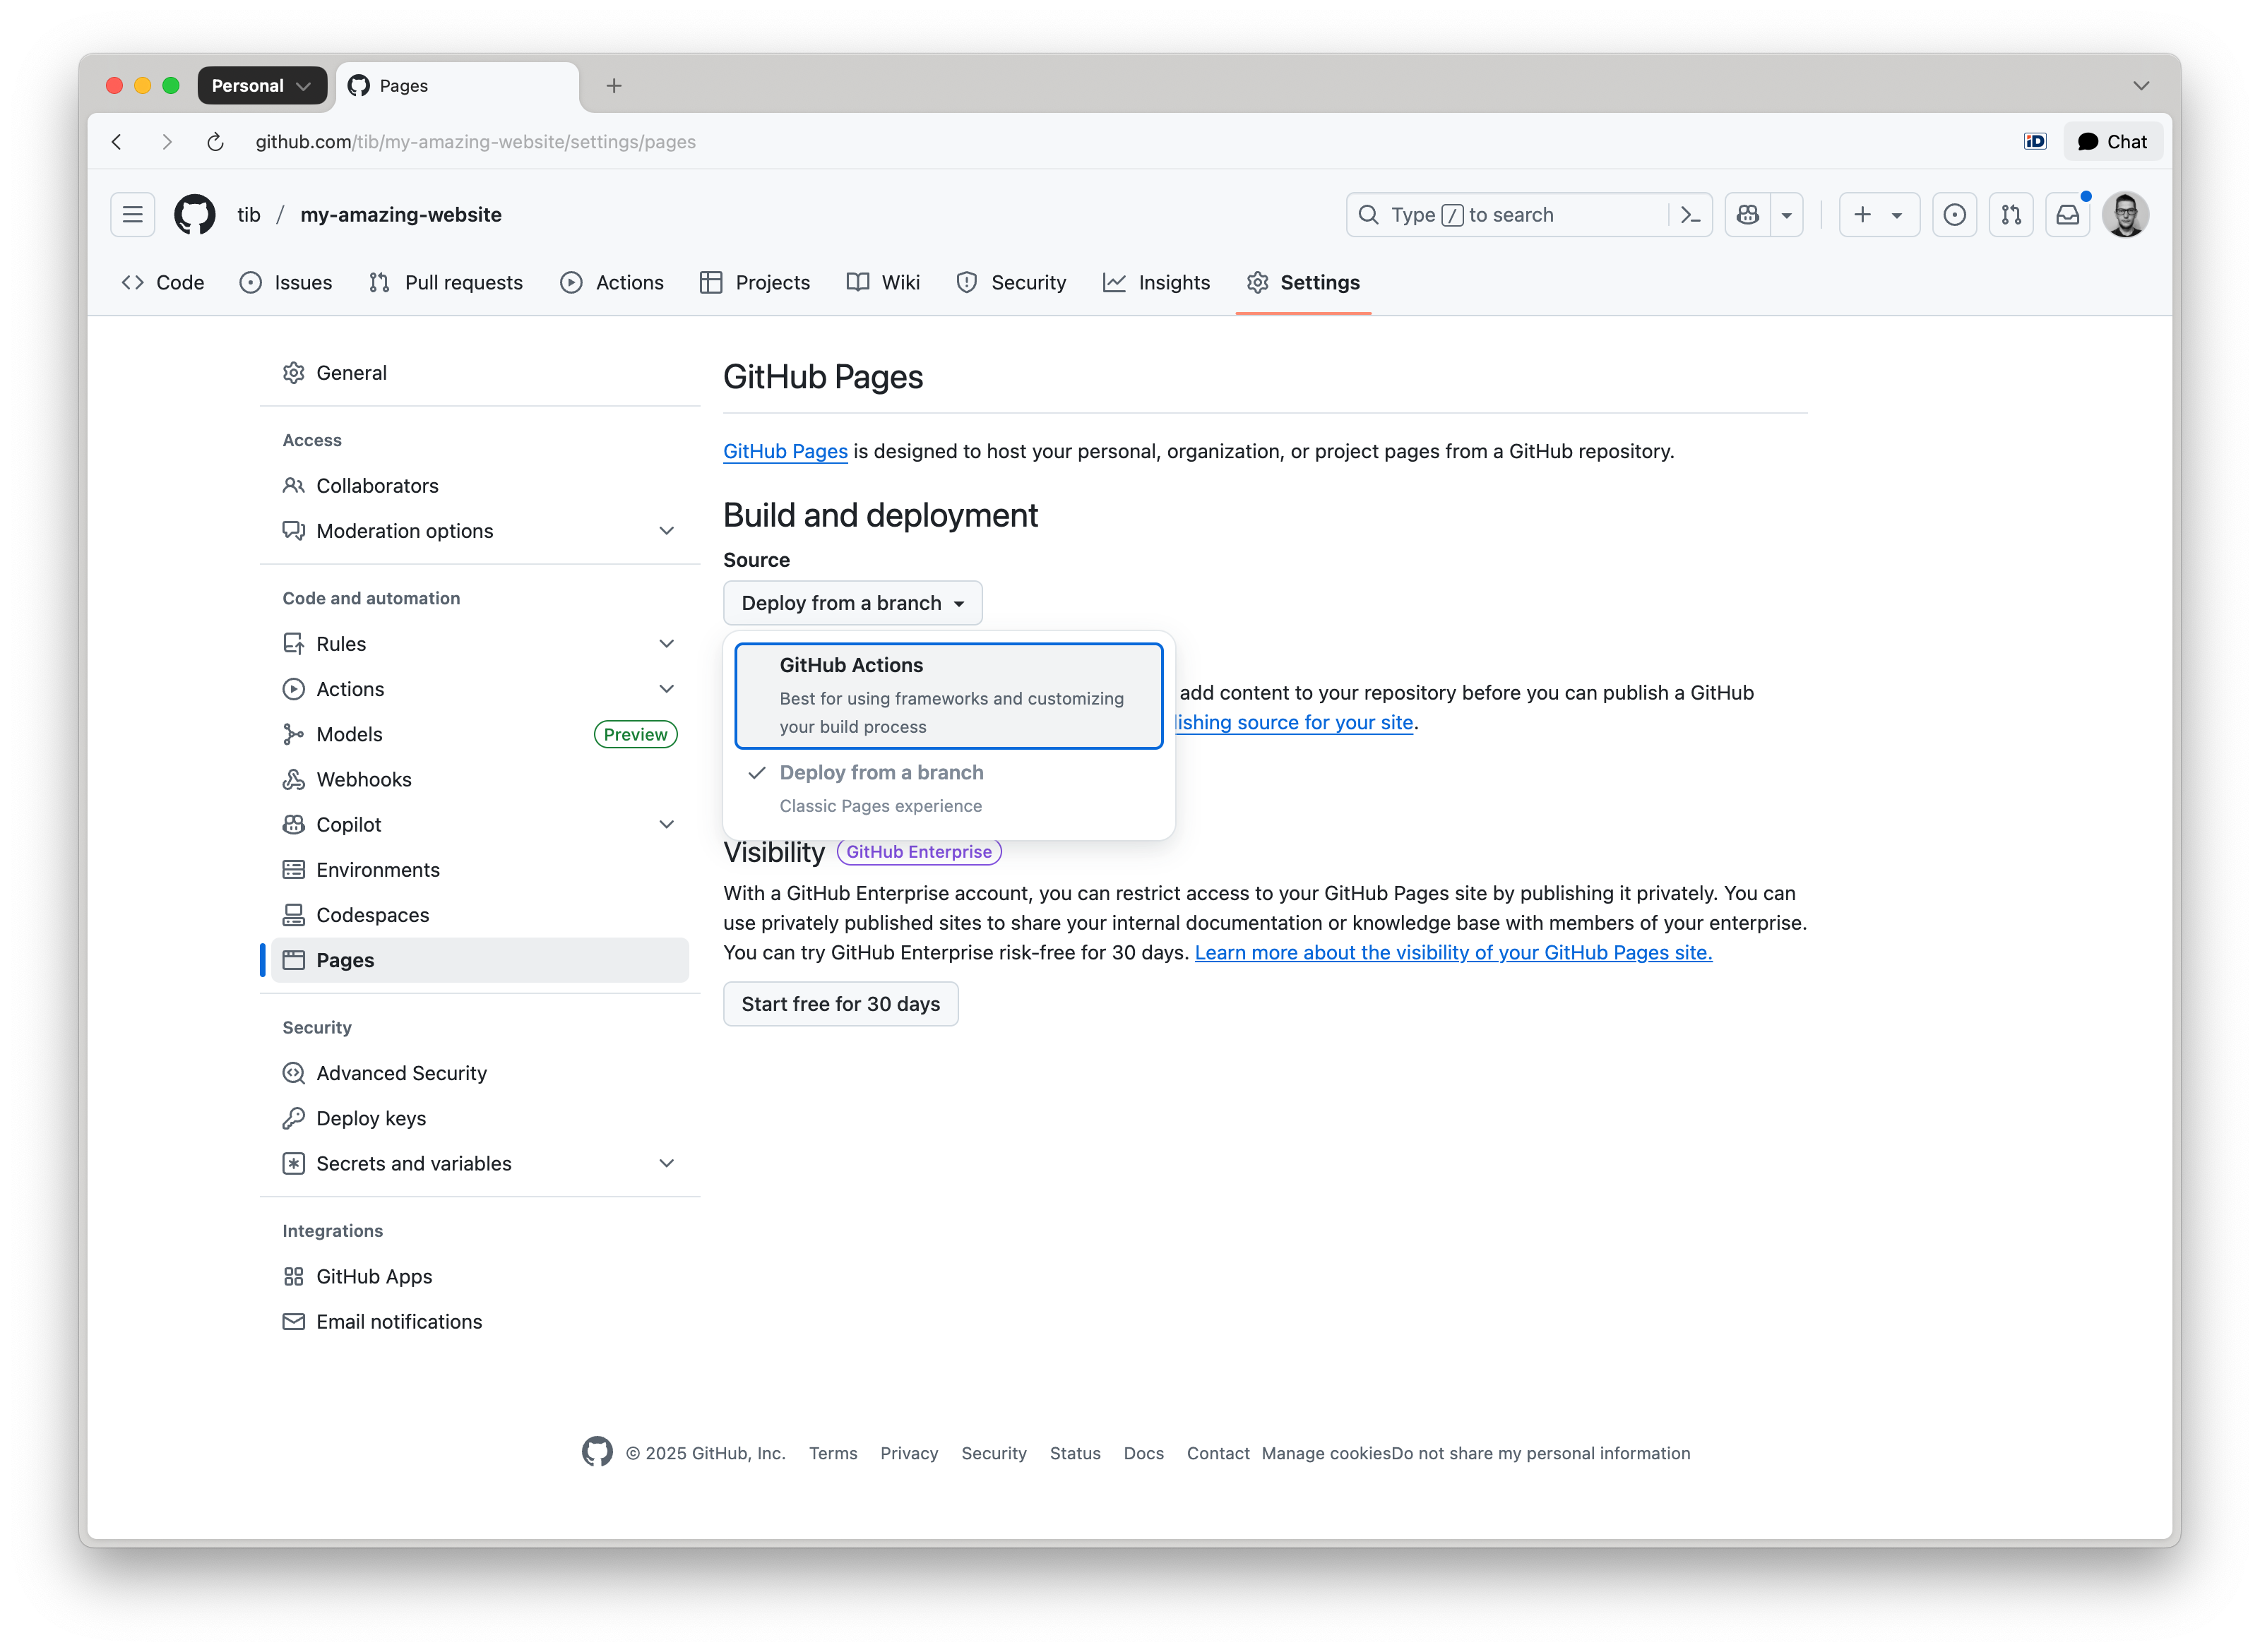Image resolution: width=2260 pixels, height=1652 pixels.
Task: Open the browser Chat panel
Action: pos(2112,142)
